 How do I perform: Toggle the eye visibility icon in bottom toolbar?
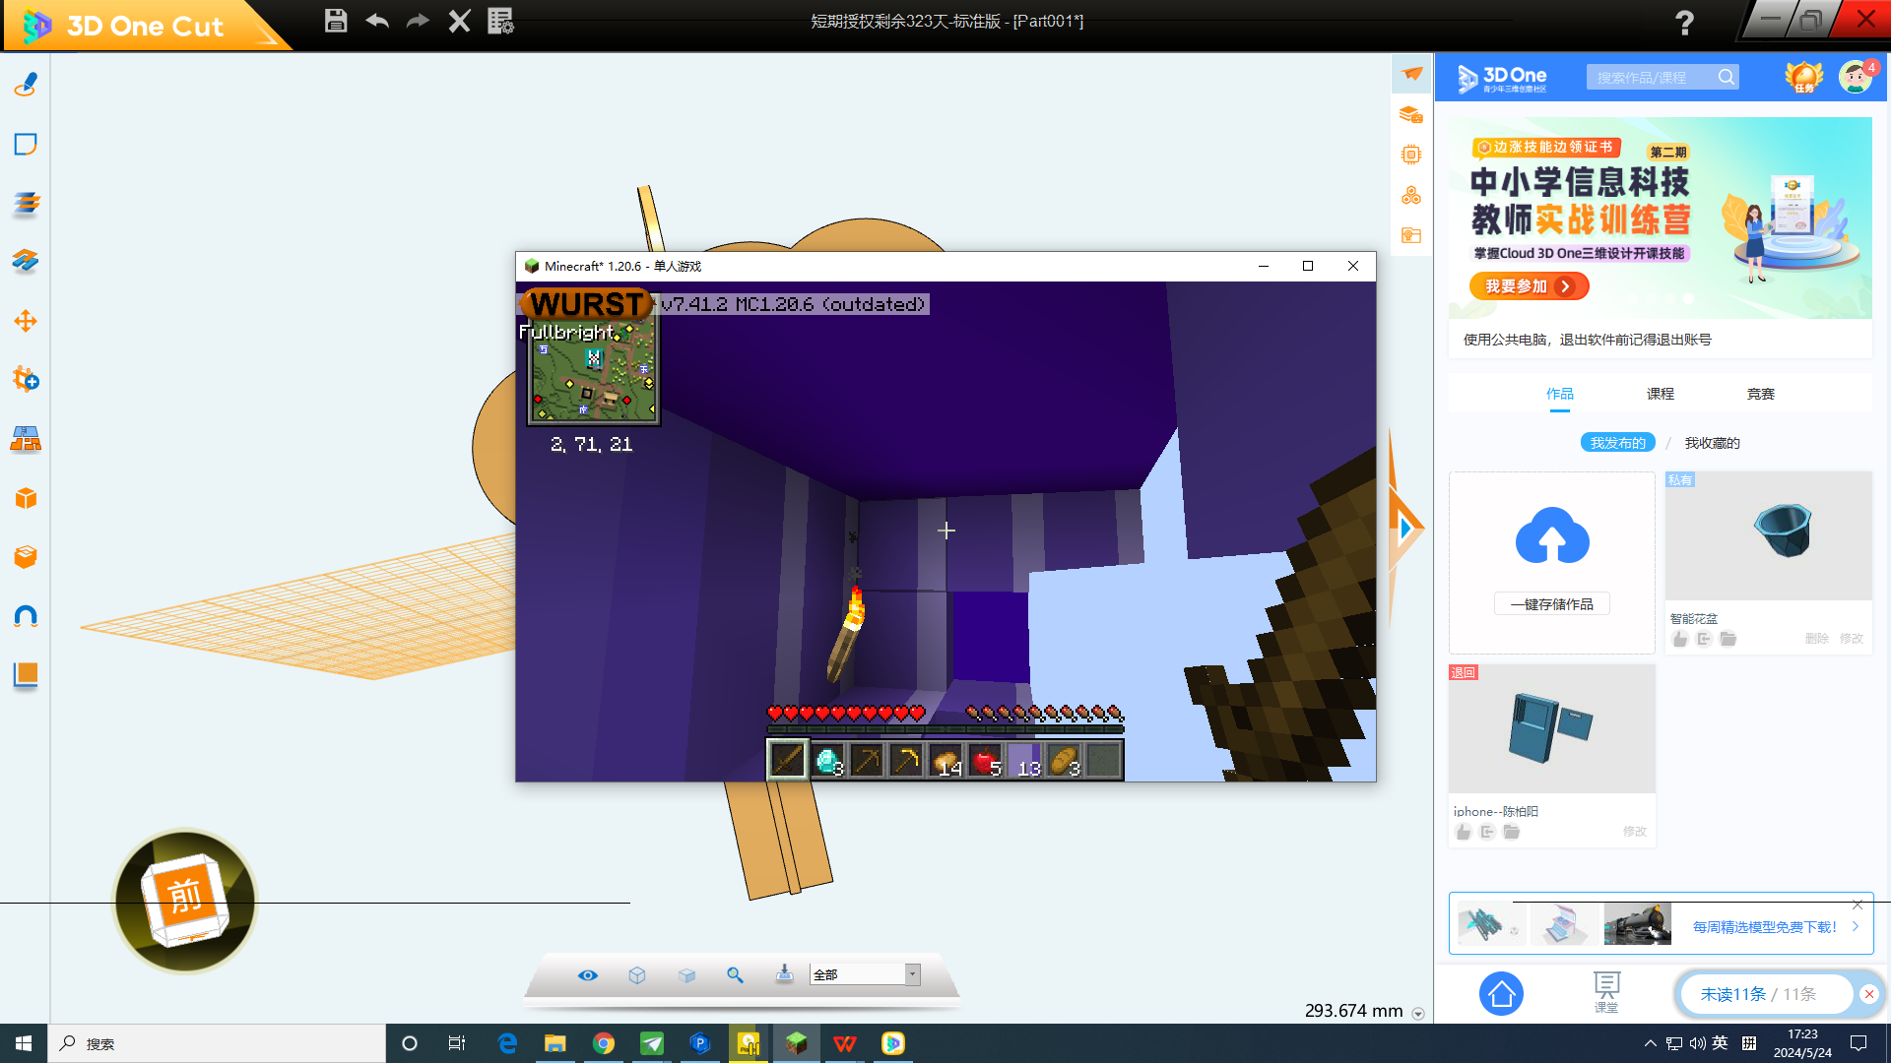[588, 974]
